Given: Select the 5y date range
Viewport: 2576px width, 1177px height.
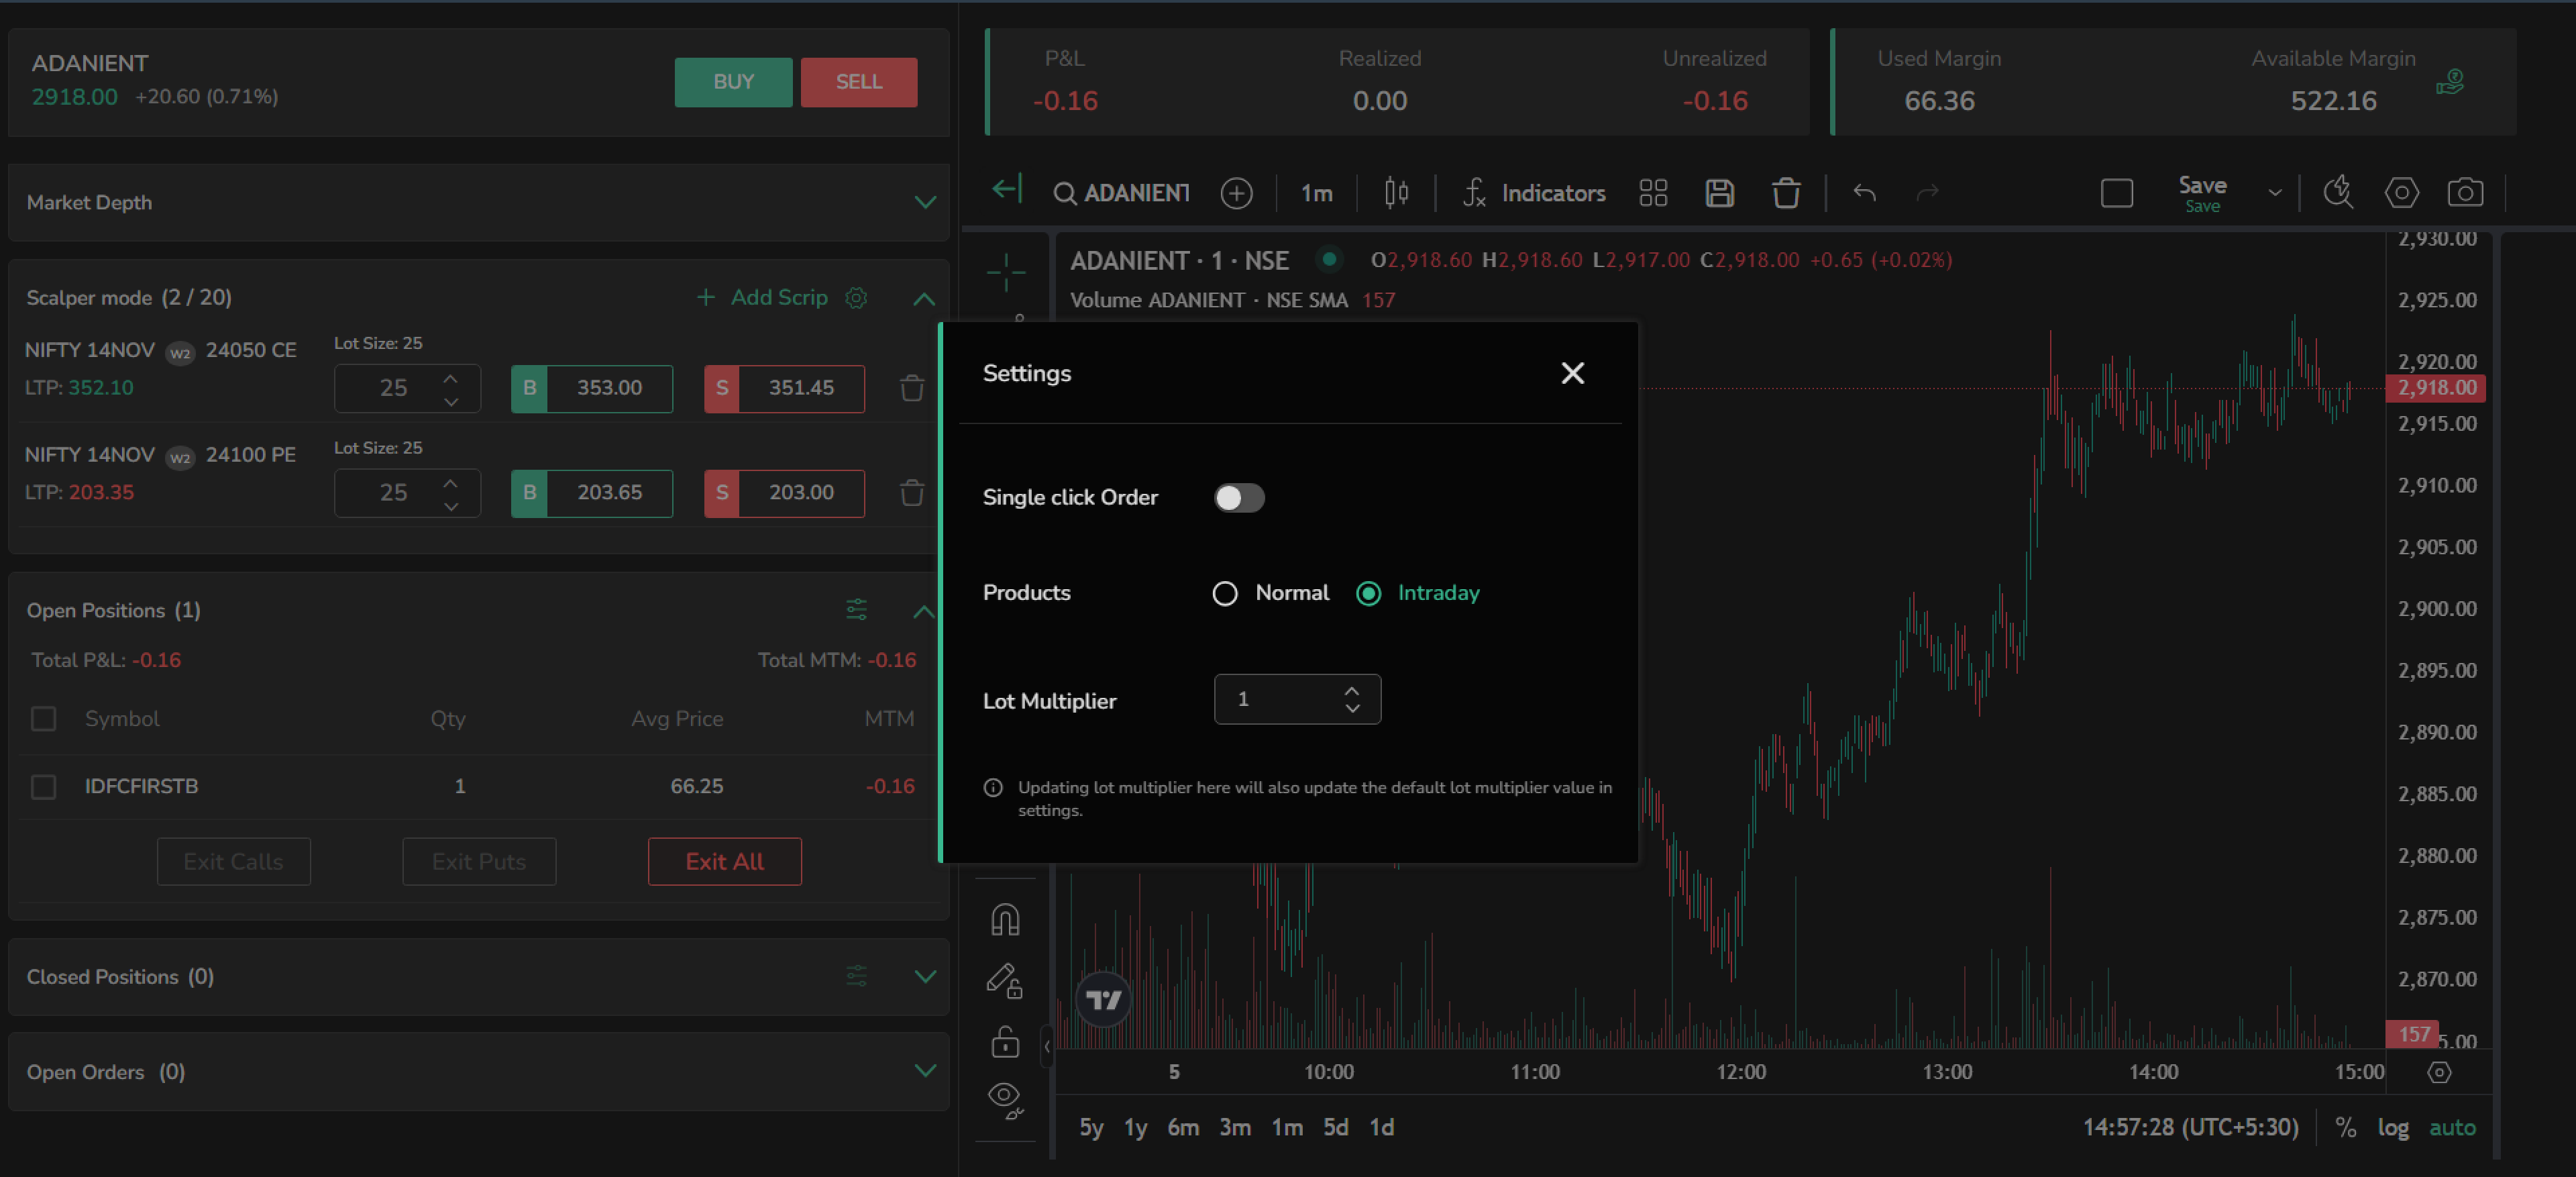Looking at the screenshot, I should (1091, 1128).
